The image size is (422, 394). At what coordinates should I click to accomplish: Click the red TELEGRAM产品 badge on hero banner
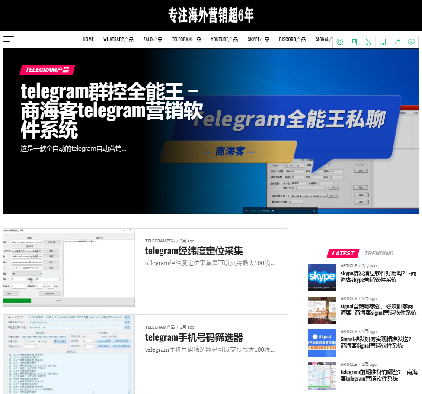coord(47,70)
